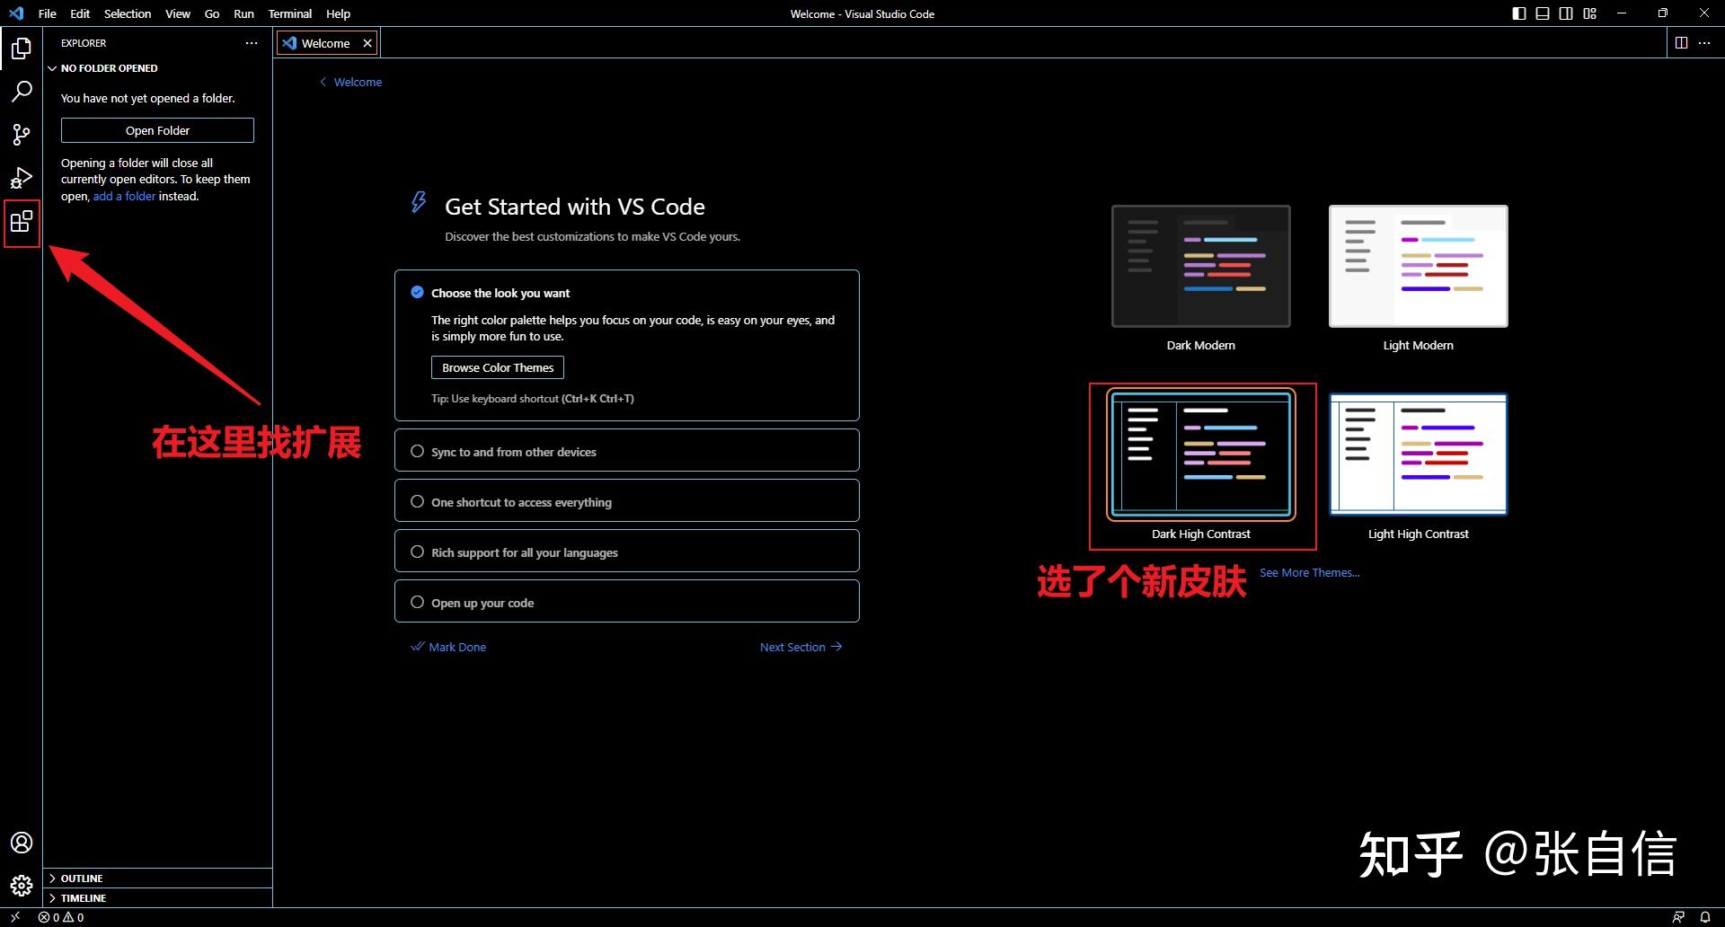Expand the Outline section
This screenshot has height=927, width=1725.
click(x=81, y=878)
